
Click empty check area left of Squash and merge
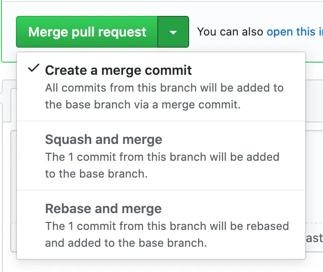[33, 139]
